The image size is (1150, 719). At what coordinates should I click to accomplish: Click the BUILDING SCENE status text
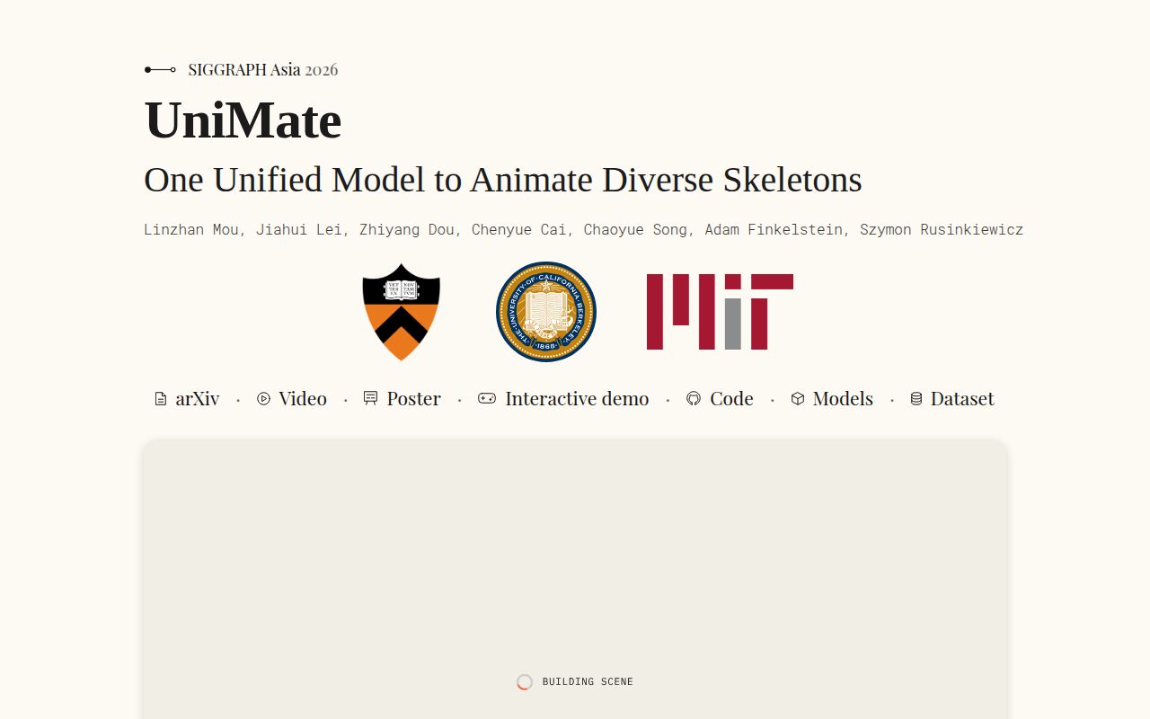pyautogui.click(x=588, y=682)
